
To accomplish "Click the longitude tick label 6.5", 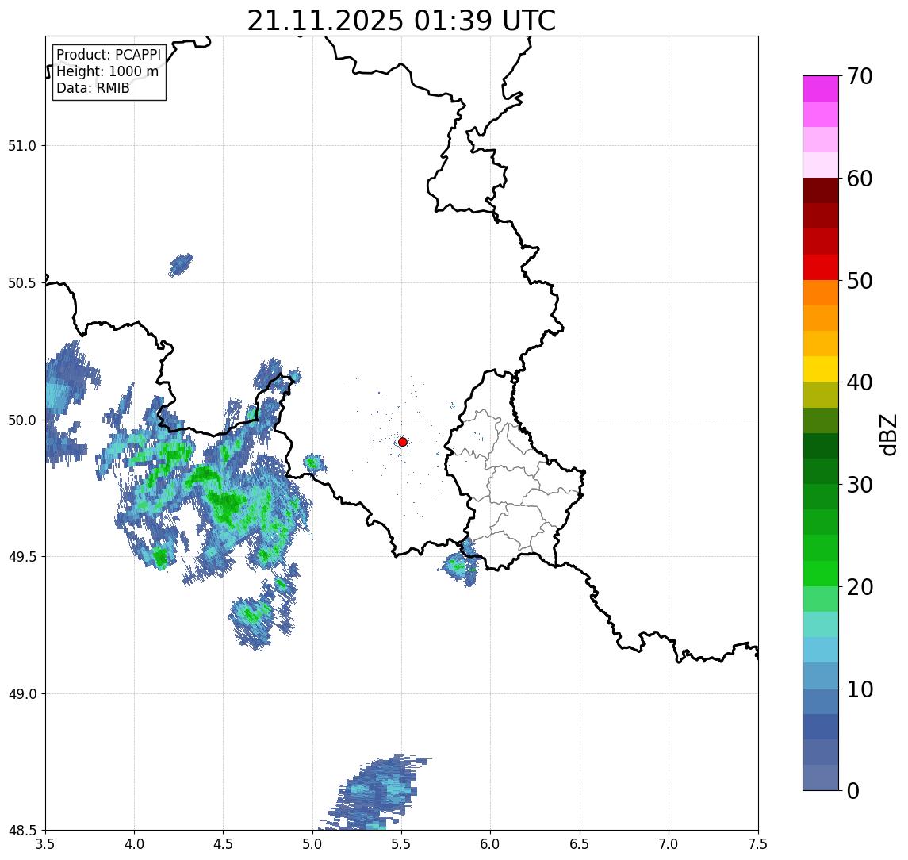I will (x=580, y=843).
